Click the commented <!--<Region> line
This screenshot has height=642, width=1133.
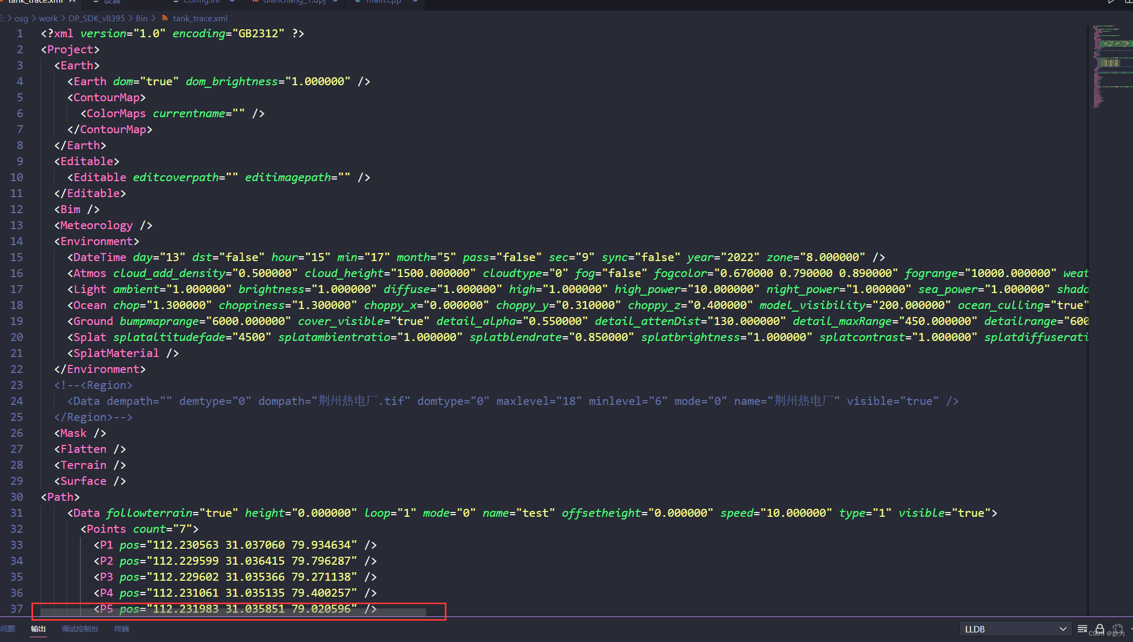click(x=93, y=385)
